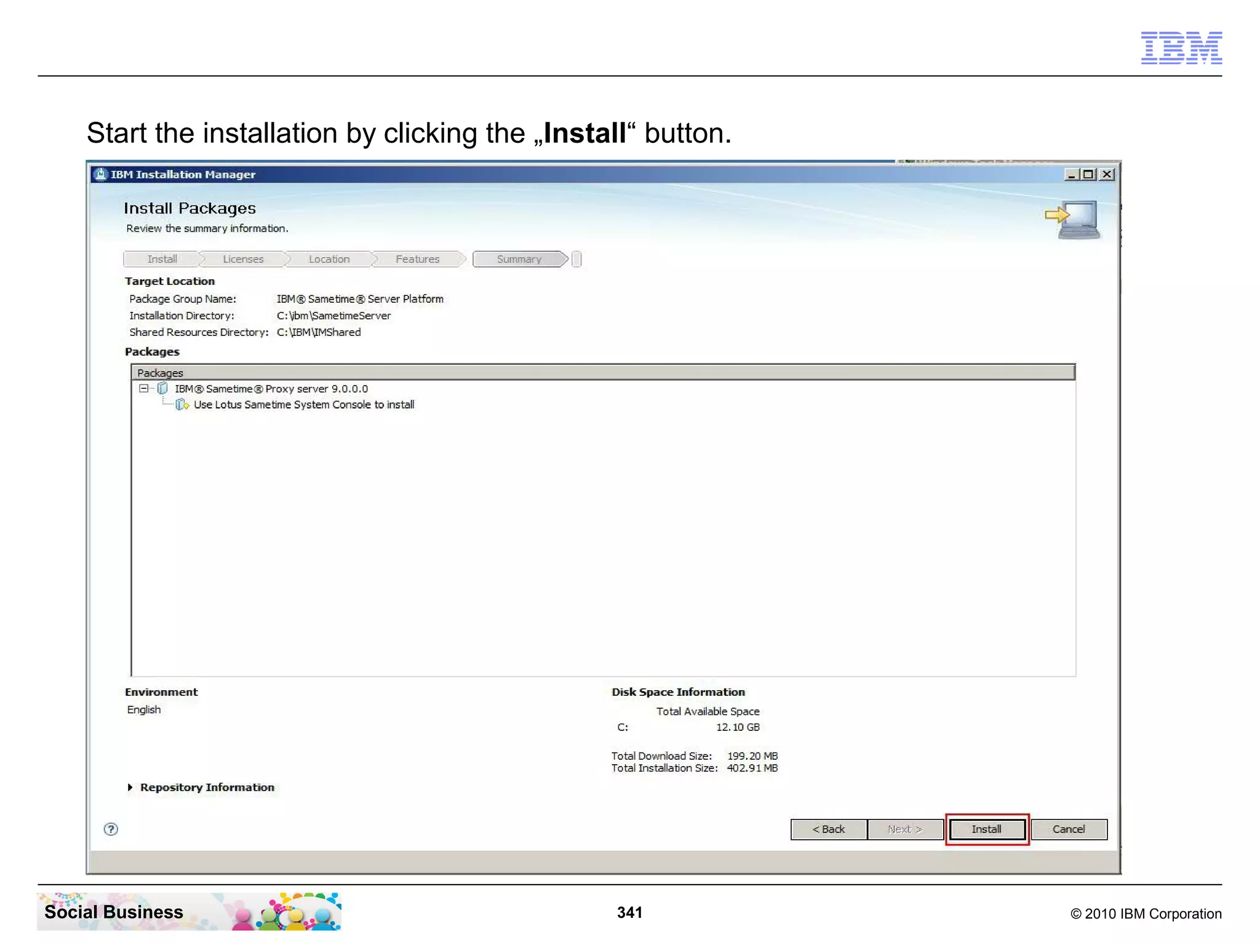Select 'Use Lotus Sametime System Console to install' row
1260x945 pixels.
(x=304, y=404)
